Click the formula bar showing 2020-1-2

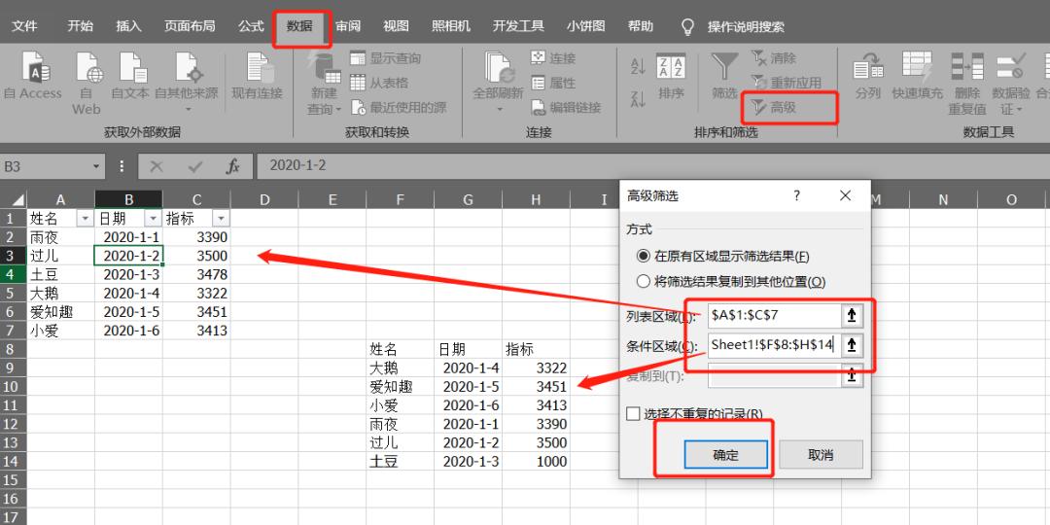(x=653, y=165)
